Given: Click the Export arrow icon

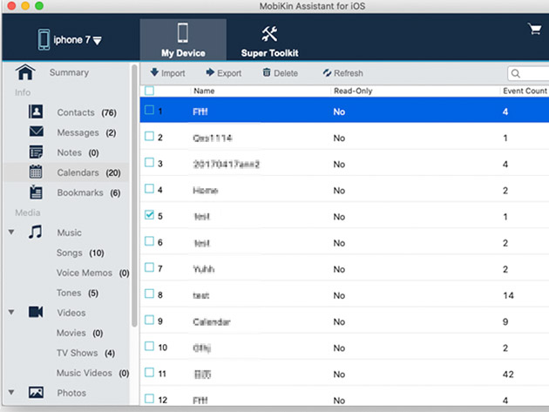Looking at the screenshot, I should [x=210, y=72].
